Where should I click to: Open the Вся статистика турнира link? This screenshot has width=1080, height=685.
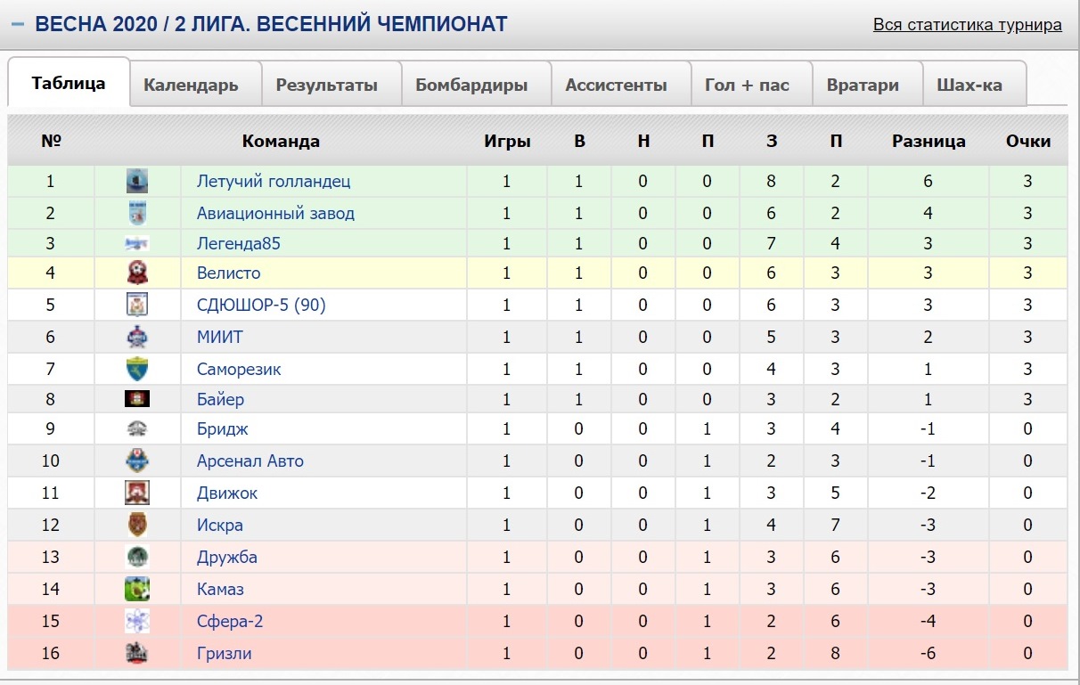click(x=968, y=24)
